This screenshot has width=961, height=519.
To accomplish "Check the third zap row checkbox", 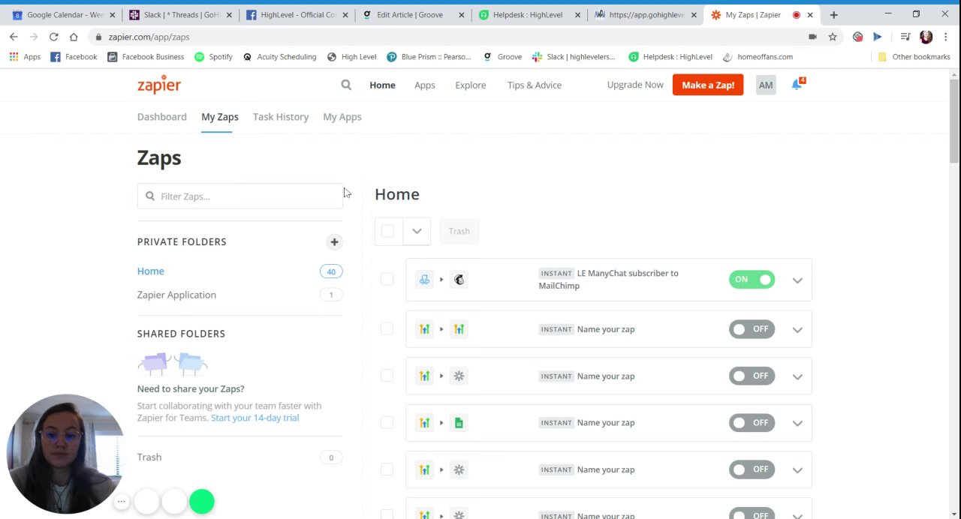I will coord(387,375).
